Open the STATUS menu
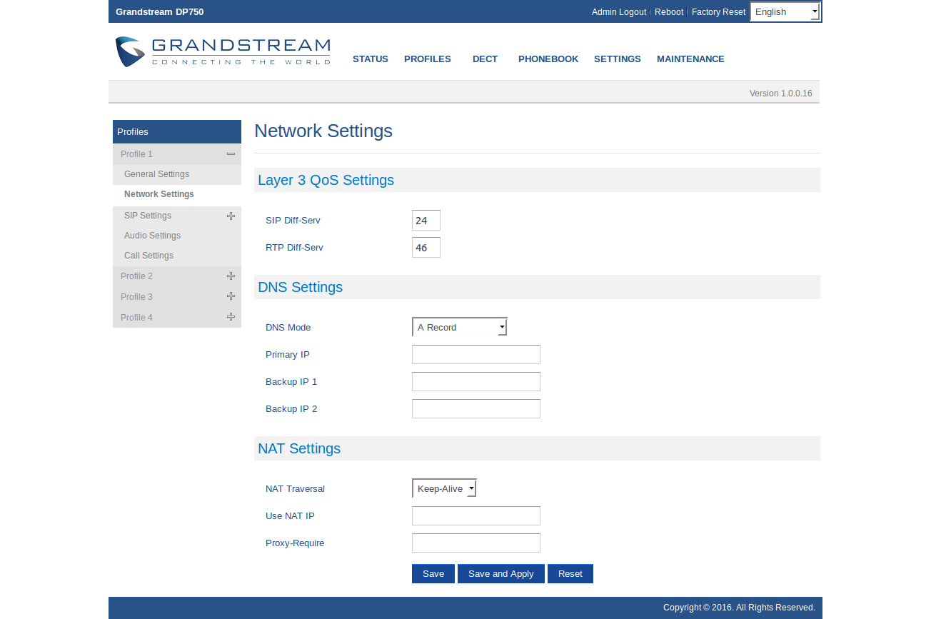Viewport: 931px width, 619px height. pos(370,59)
